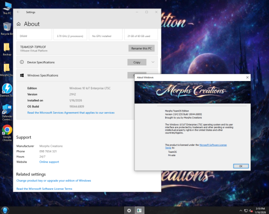Click the DRAM summary card
Image resolution: width=269 pixels, height=214 pixels.
click(x=34, y=34)
